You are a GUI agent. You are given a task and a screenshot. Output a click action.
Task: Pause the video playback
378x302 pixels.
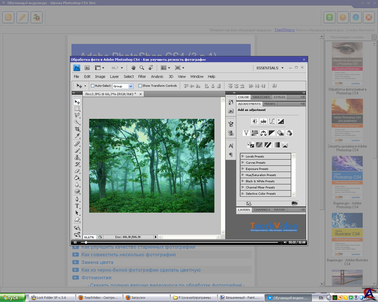[75, 242]
